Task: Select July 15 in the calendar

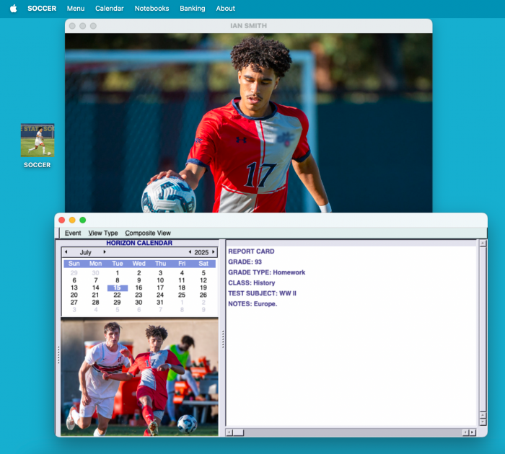Action: [x=117, y=288]
